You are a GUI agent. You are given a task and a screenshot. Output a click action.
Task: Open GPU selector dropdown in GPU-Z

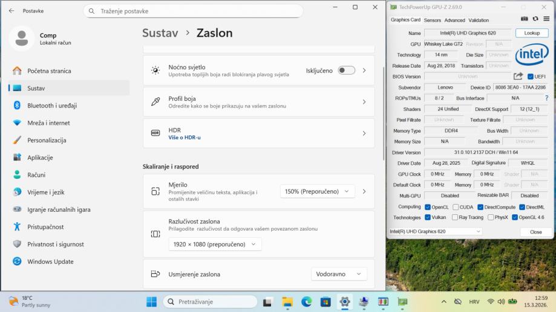435,231
